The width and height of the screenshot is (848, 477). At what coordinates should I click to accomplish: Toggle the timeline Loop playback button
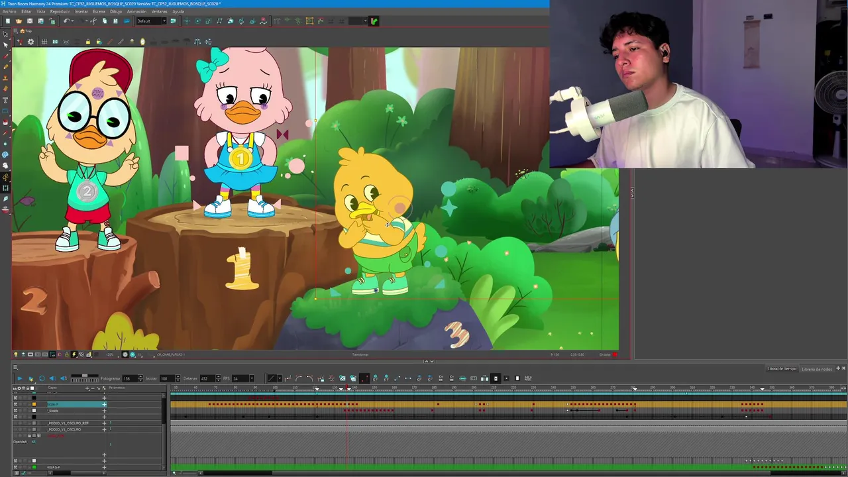tap(42, 378)
